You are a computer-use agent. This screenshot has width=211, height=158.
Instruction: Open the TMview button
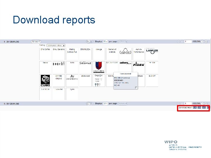(36, 42)
